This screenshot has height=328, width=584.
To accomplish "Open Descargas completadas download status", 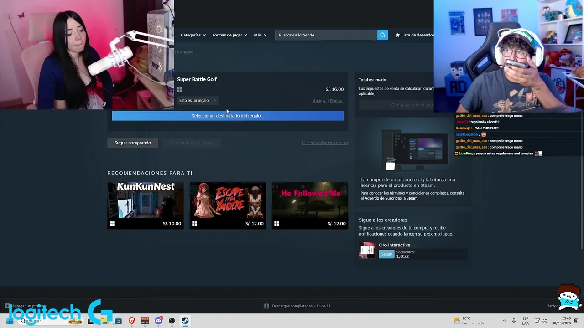I will tap(301, 306).
